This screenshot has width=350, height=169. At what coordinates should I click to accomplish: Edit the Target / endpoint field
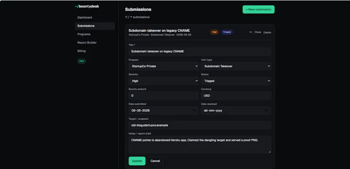click(x=200, y=125)
